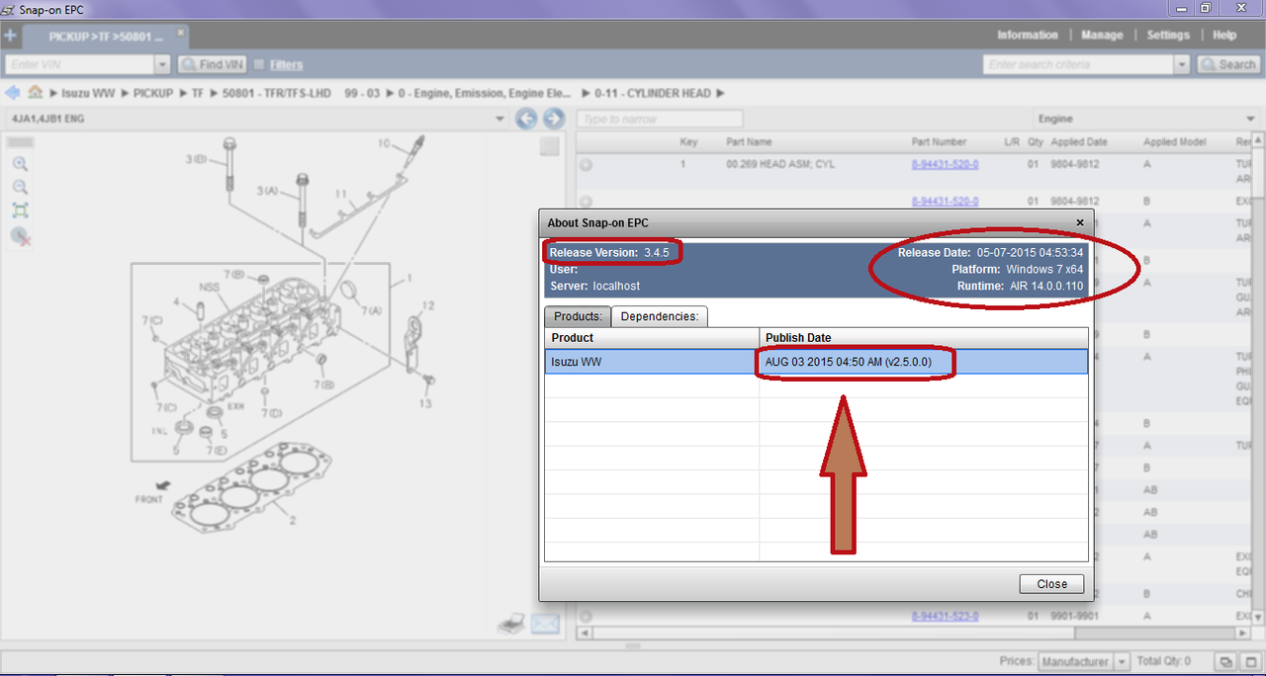Click the Close button in About dialog

click(x=1051, y=584)
